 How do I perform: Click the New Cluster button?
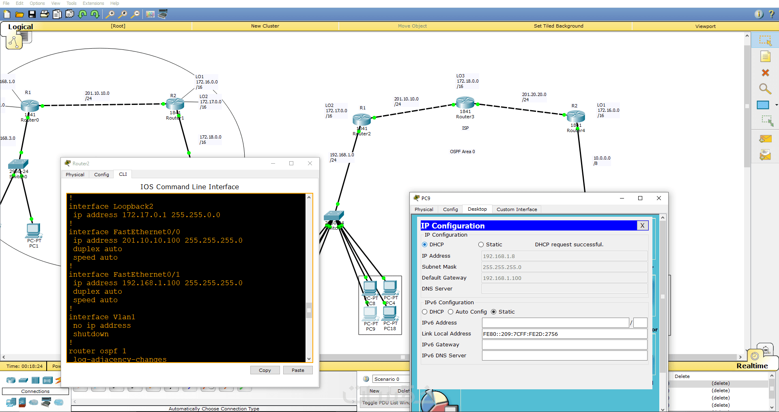265,26
